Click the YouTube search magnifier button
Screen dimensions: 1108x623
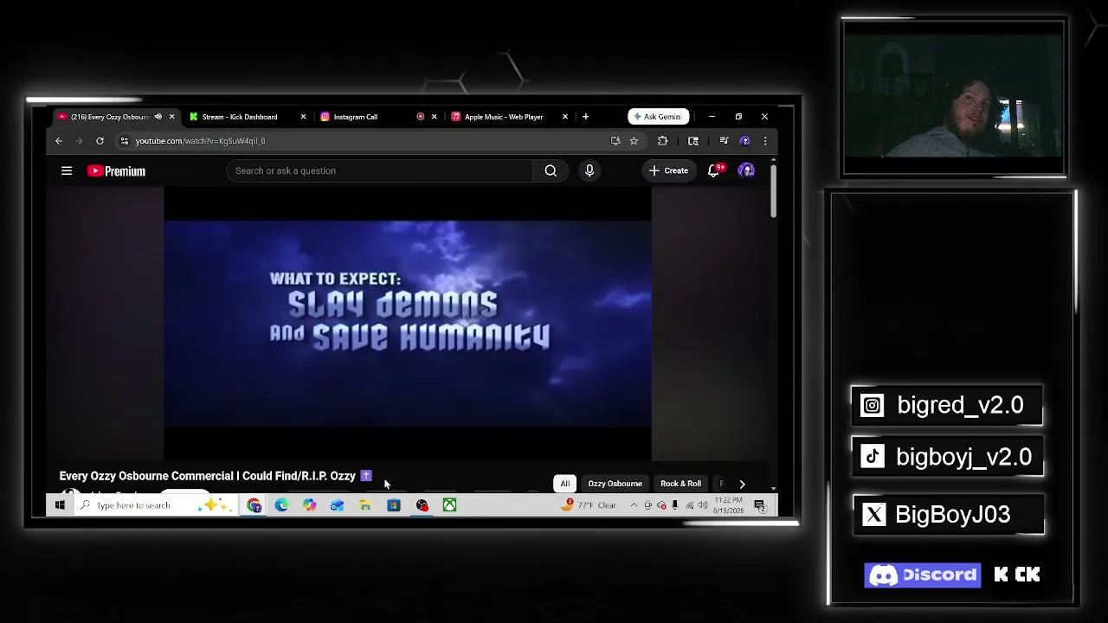551,170
